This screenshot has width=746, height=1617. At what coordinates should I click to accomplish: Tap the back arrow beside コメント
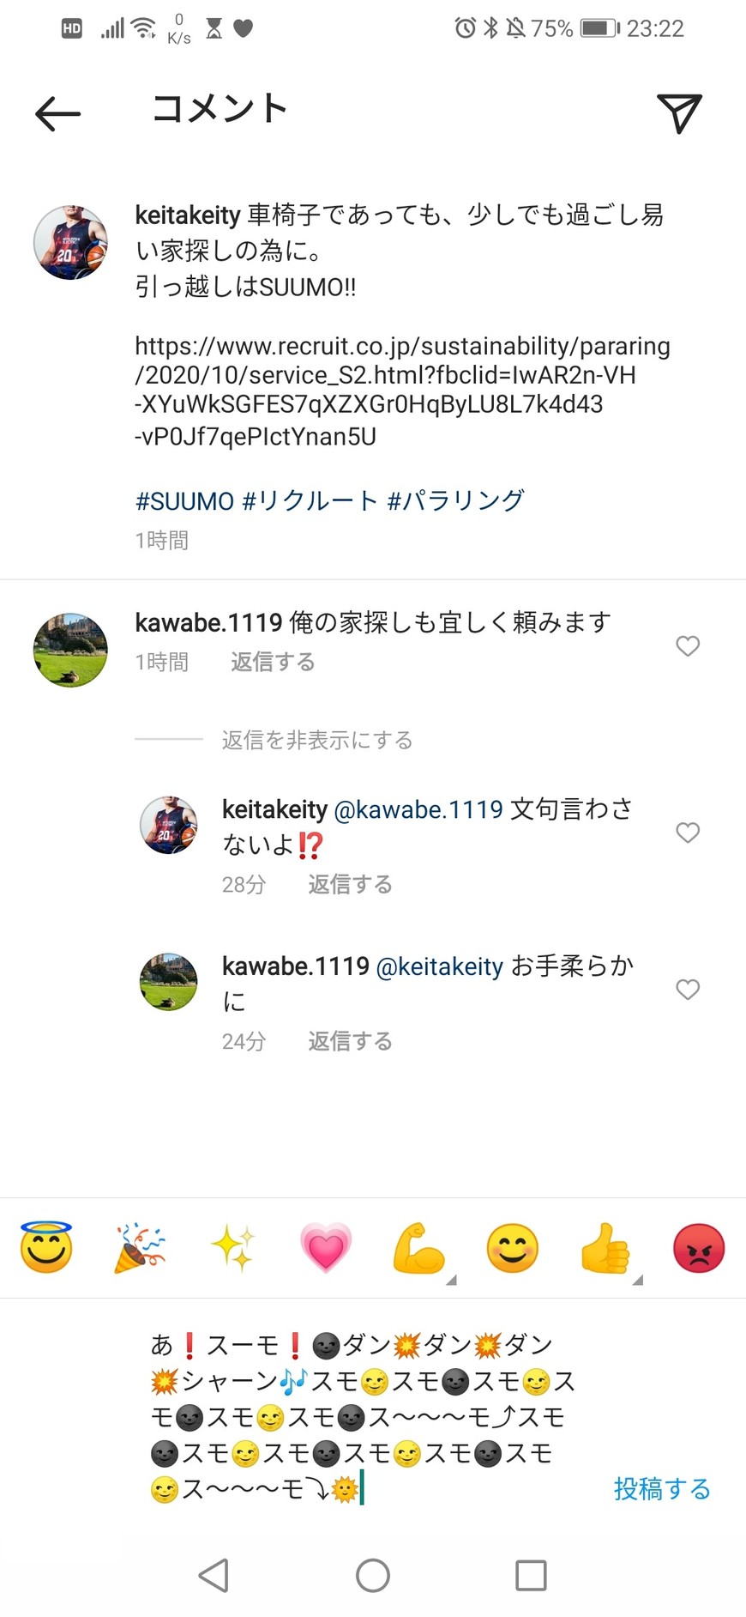point(57,113)
